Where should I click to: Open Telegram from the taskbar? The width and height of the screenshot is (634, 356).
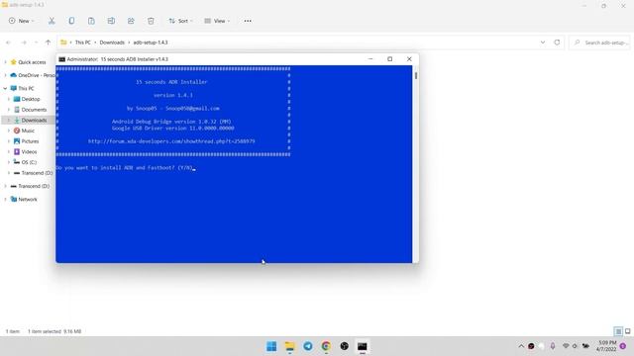[x=308, y=346]
